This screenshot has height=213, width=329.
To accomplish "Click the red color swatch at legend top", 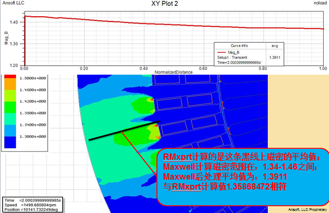I will point(10,76).
